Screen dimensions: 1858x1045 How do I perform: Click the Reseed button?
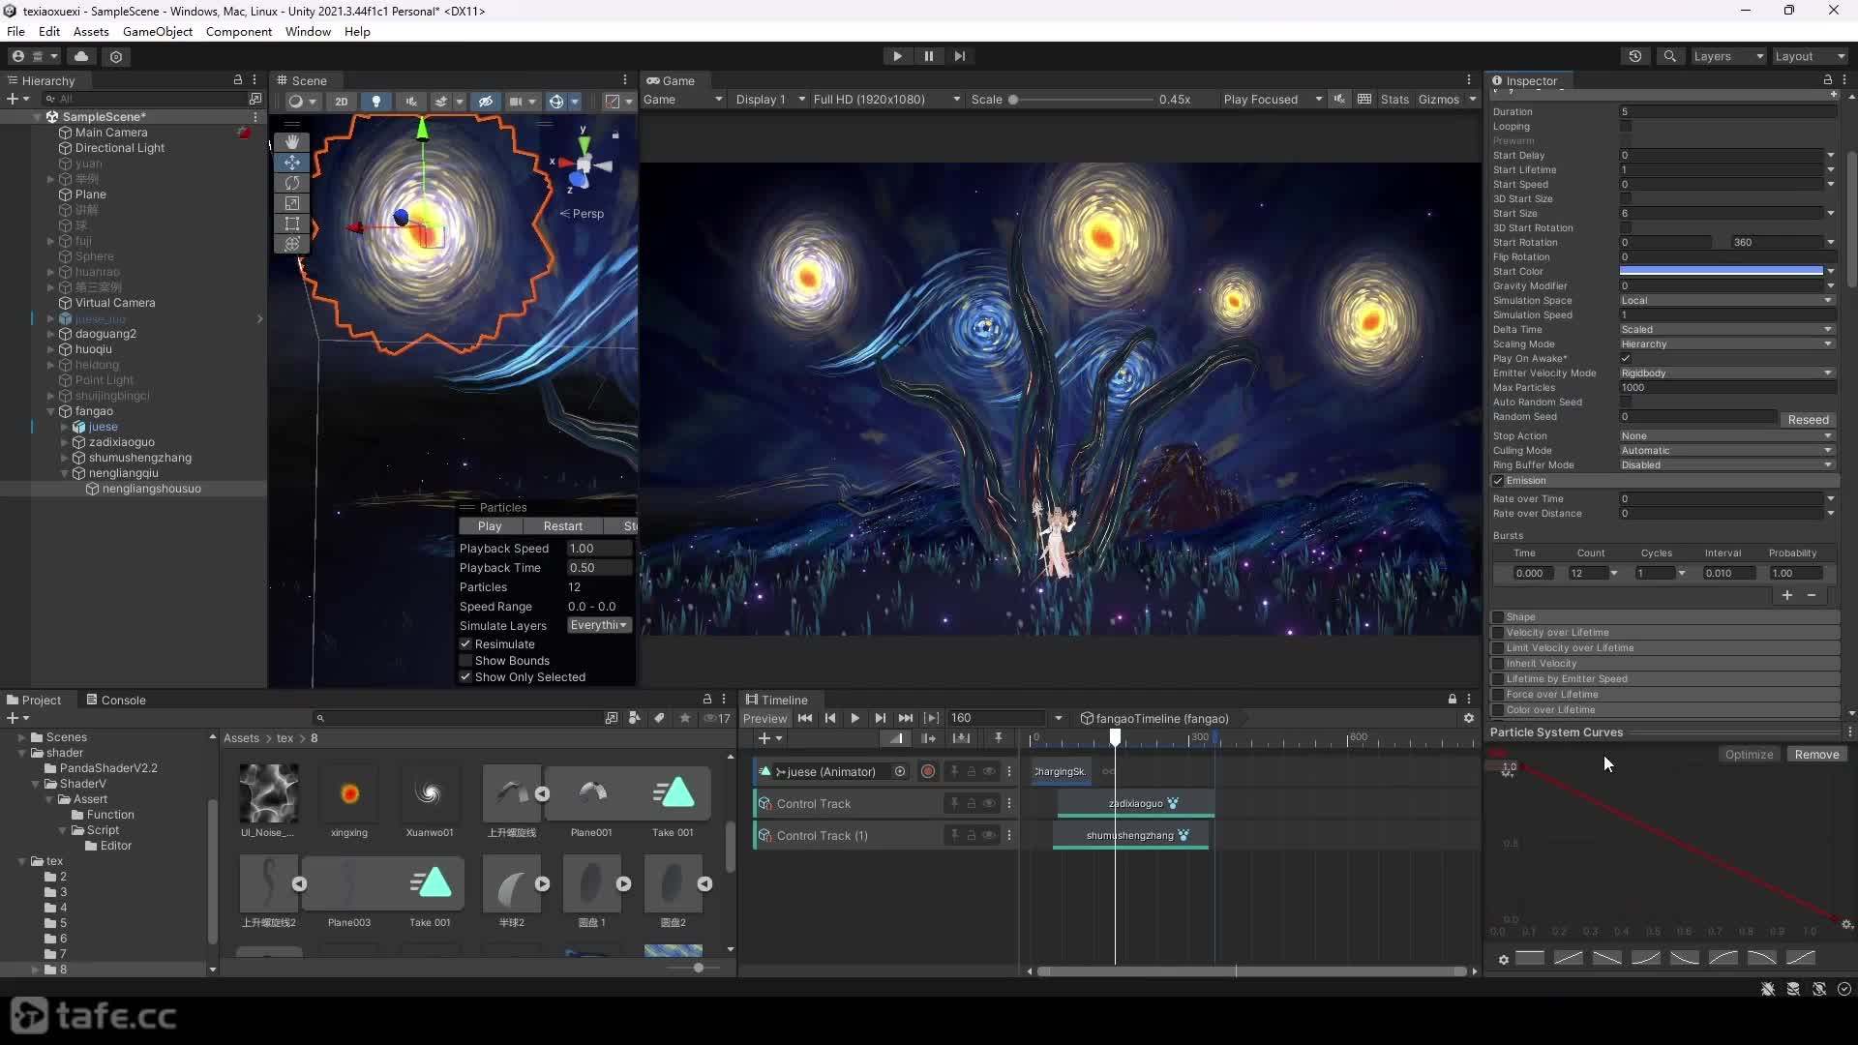coord(1808,419)
